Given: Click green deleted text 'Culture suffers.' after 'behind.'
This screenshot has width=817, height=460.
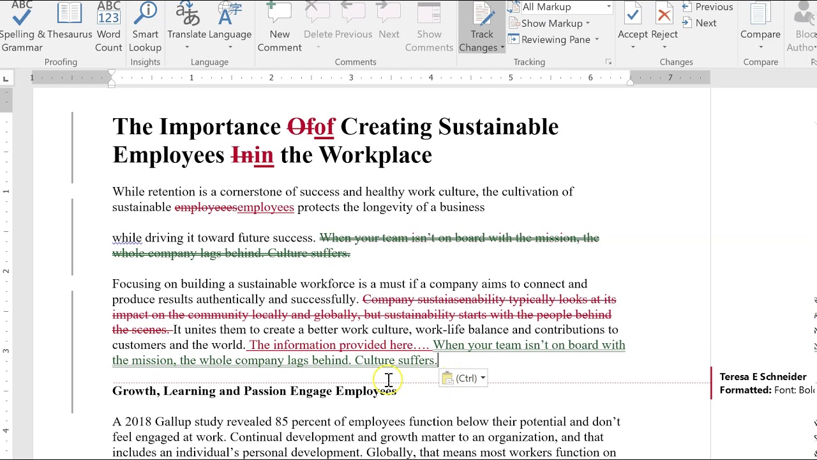Looking at the screenshot, I should pyautogui.click(x=309, y=253).
